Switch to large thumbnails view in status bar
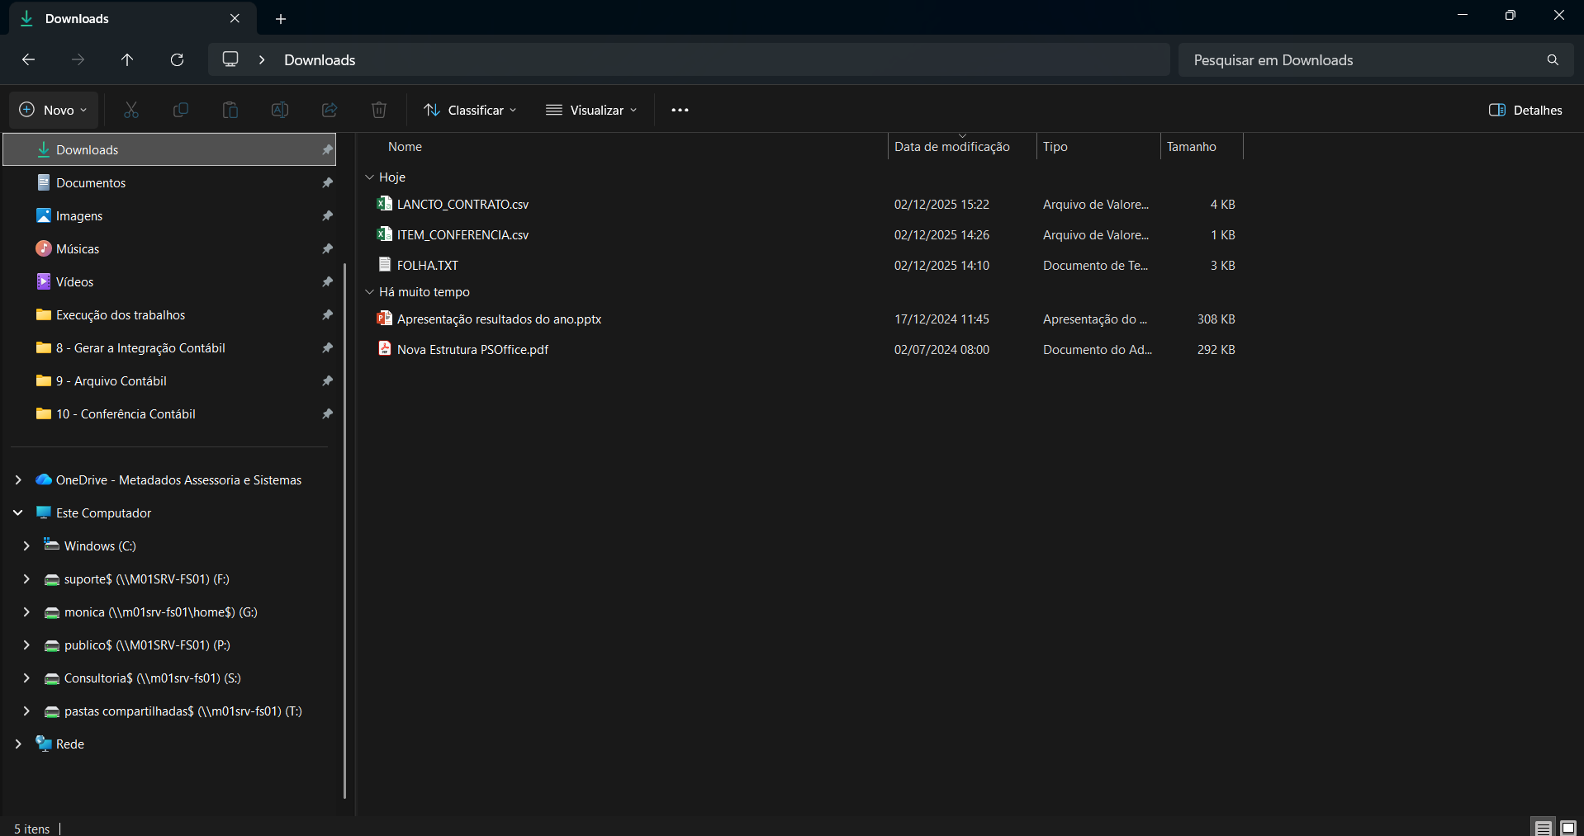 [1567, 828]
